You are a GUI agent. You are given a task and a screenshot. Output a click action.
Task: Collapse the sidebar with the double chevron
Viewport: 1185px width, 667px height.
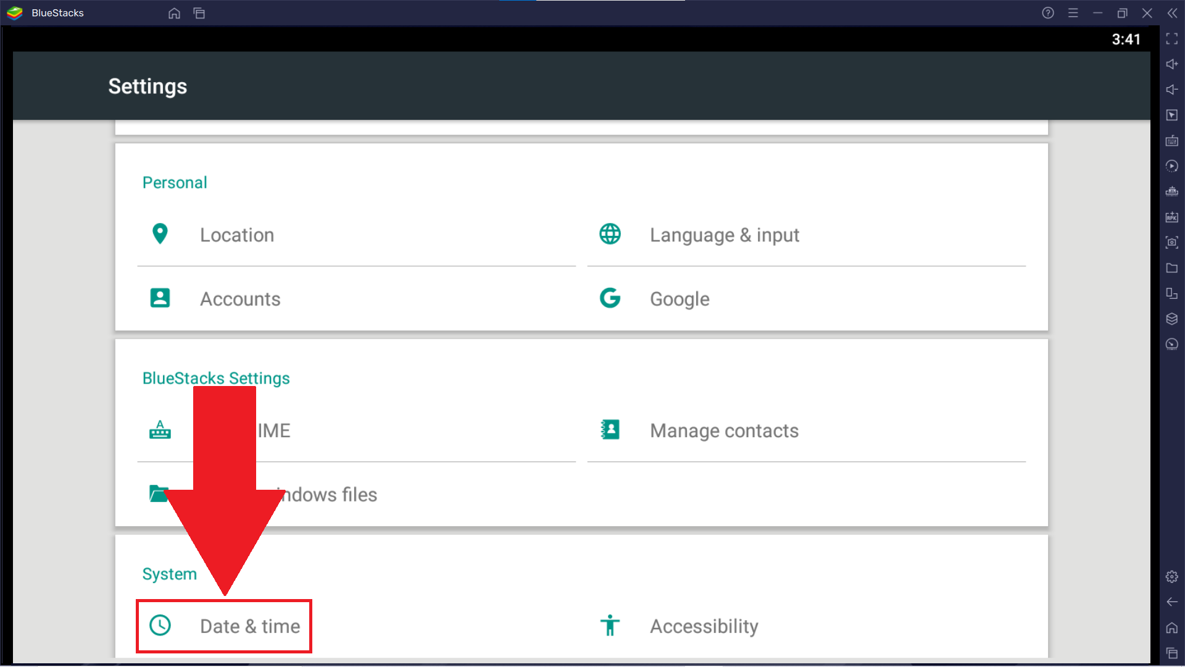(x=1172, y=13)
